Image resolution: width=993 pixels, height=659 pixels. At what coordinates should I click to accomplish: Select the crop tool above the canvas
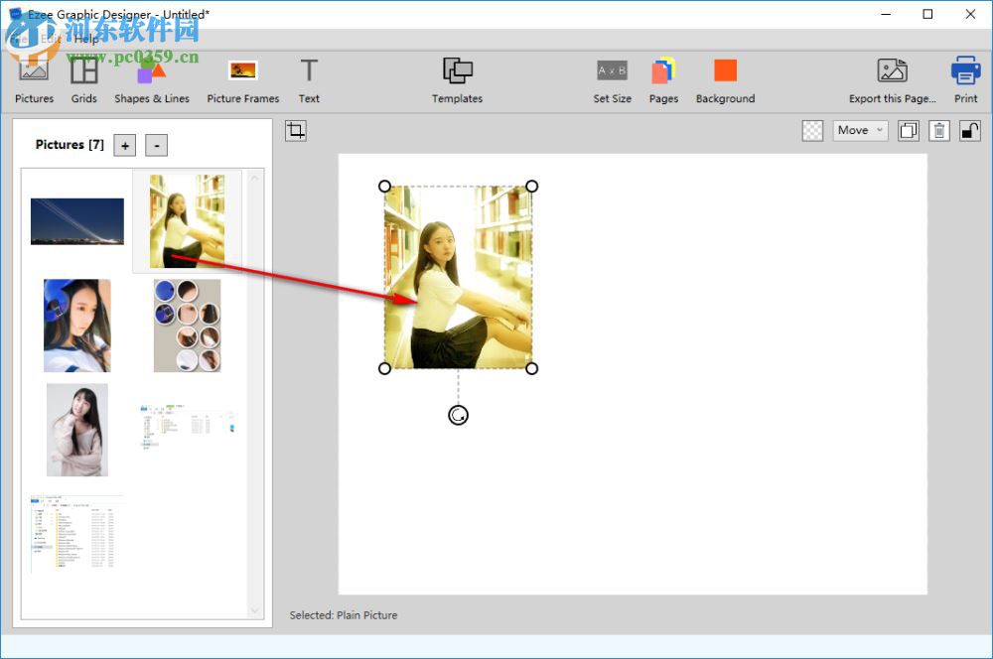(x=295, y=130)
